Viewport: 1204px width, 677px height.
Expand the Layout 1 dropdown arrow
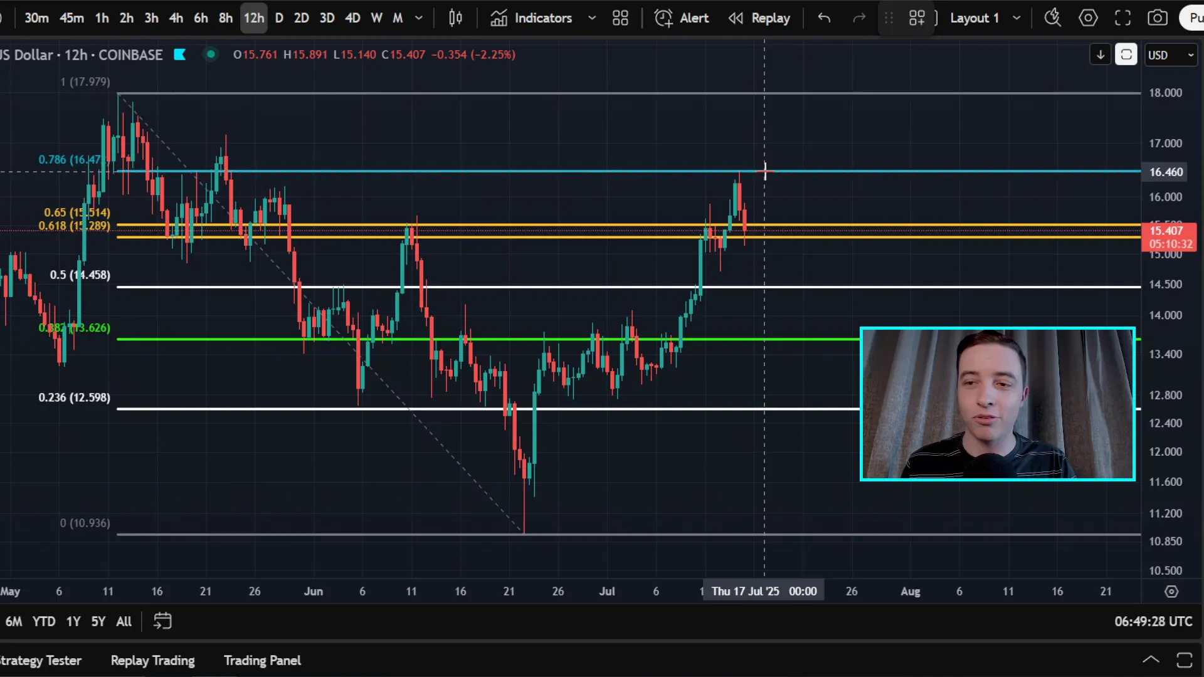(1017, 18)
